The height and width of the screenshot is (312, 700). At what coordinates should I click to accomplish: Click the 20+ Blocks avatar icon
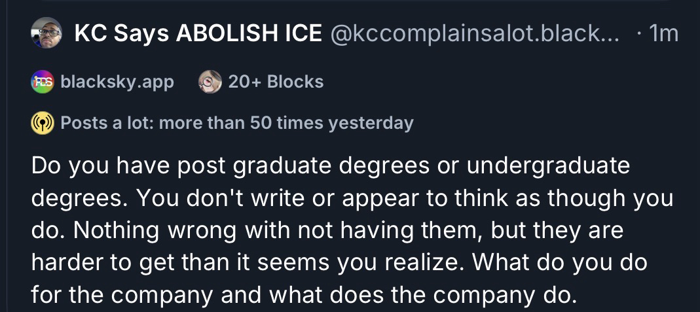[x=210, y=82]
